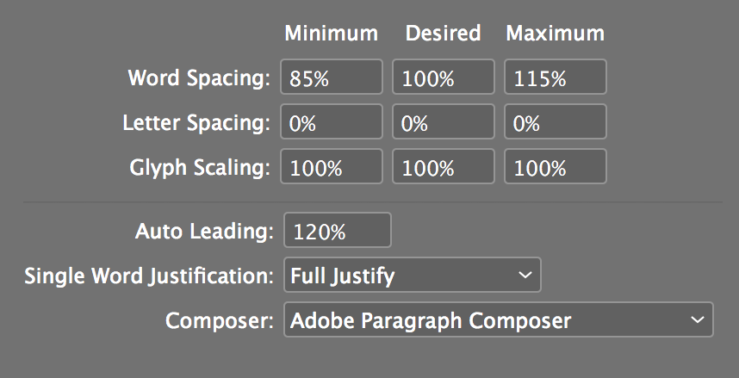Click the Single Word Justification label

tap(148, 276)
